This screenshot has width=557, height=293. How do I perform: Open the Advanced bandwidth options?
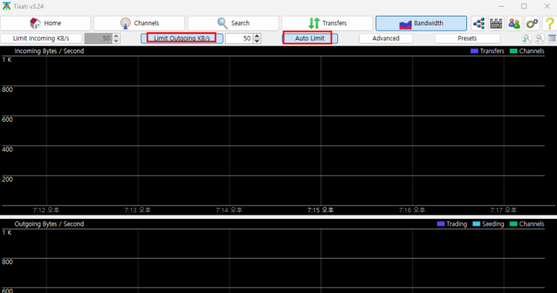(386, 38)
